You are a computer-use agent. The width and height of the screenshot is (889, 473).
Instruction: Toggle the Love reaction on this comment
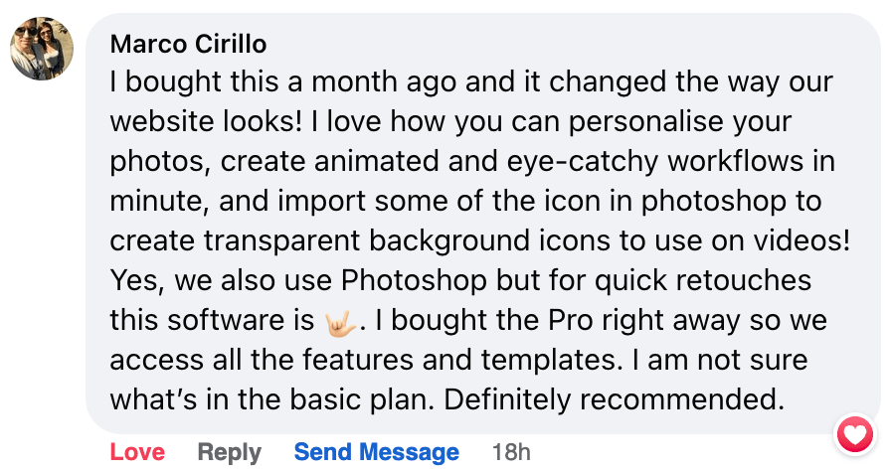[x=137, y=452]
